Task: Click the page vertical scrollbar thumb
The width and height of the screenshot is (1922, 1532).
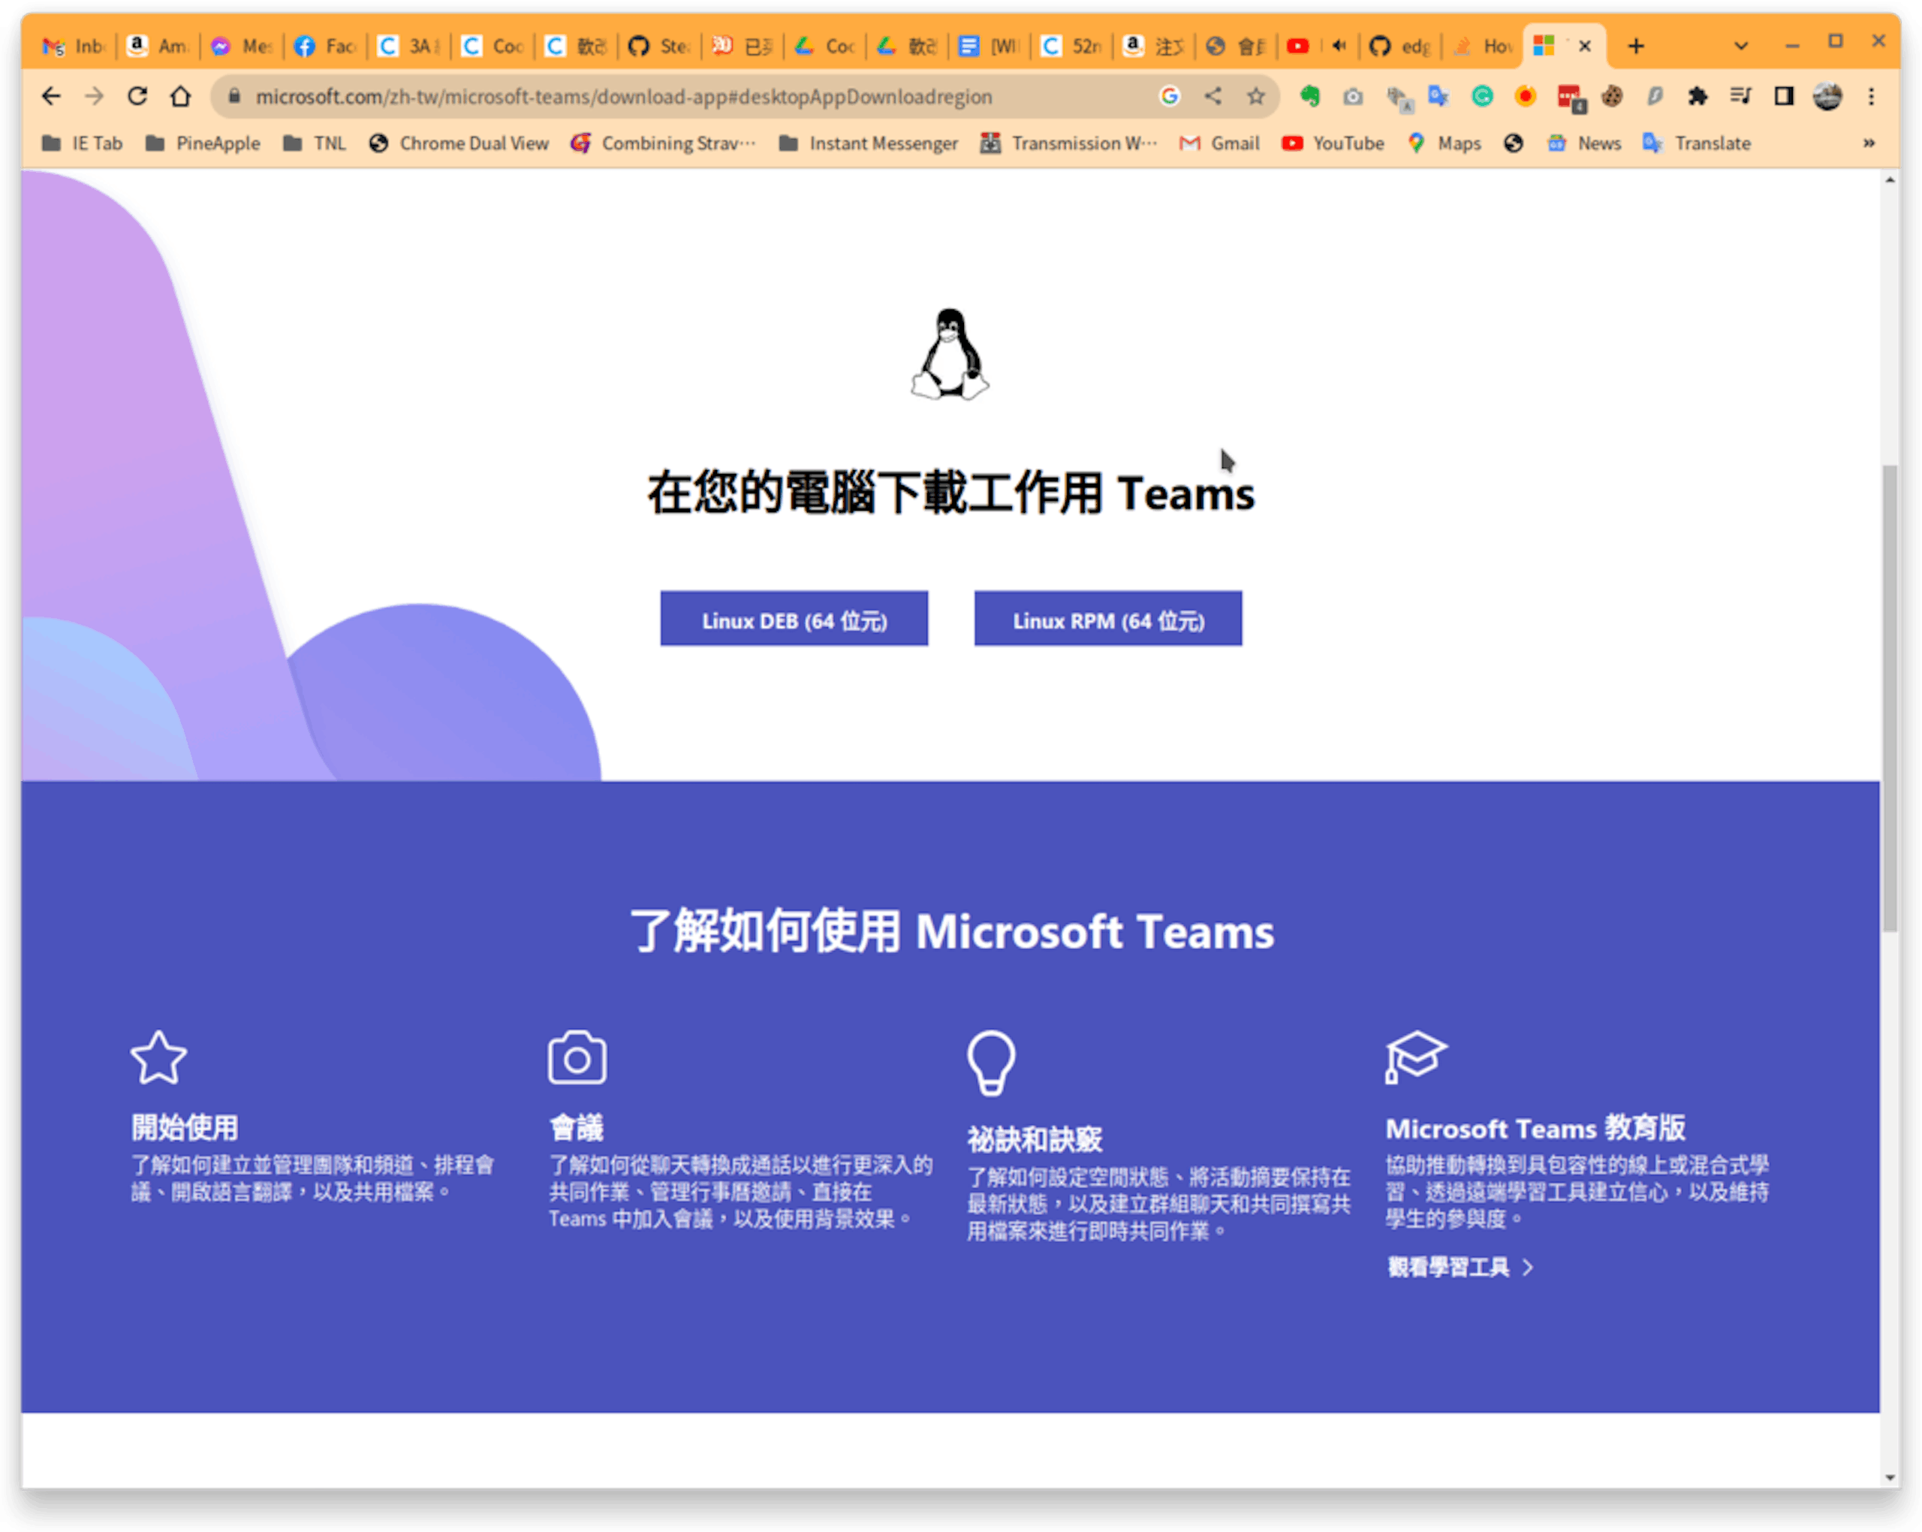Action: [1890, 698]
